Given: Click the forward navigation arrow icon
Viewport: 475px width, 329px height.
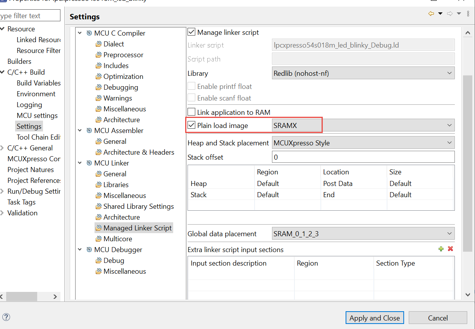Looking at the screenshot, I should click(x=450, y=13).
